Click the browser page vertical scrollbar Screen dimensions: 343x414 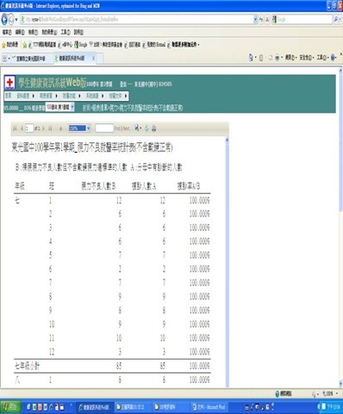point(340,227)
